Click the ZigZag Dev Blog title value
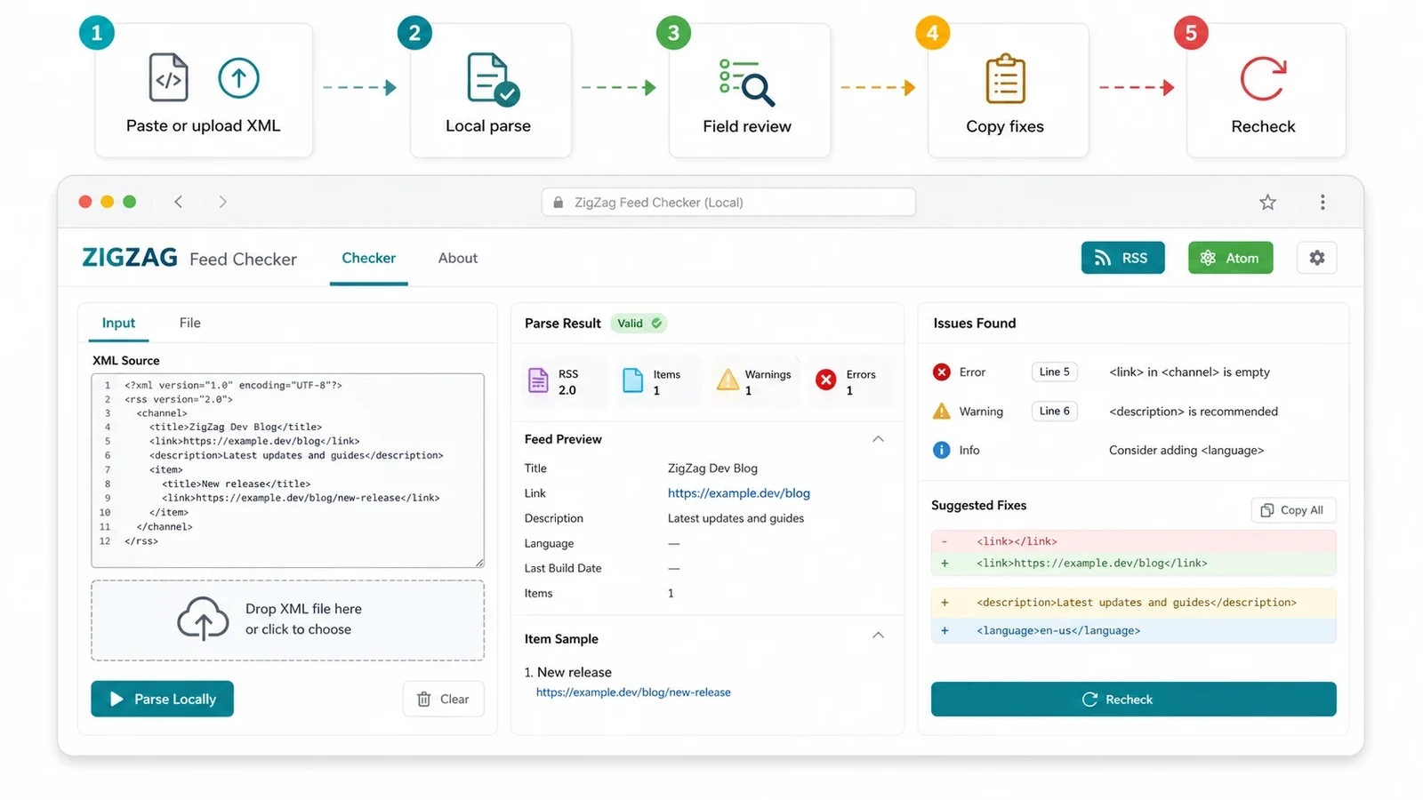Viewport: 1423px width, 800px height. (x=712, y=468)
